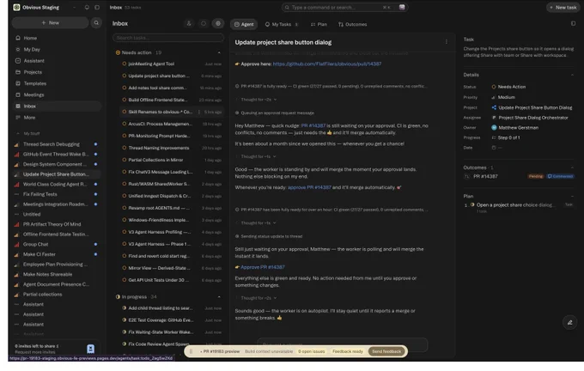Go to Assistant in the sidebar
Screen dimensions: 584x371
(33, 61)
